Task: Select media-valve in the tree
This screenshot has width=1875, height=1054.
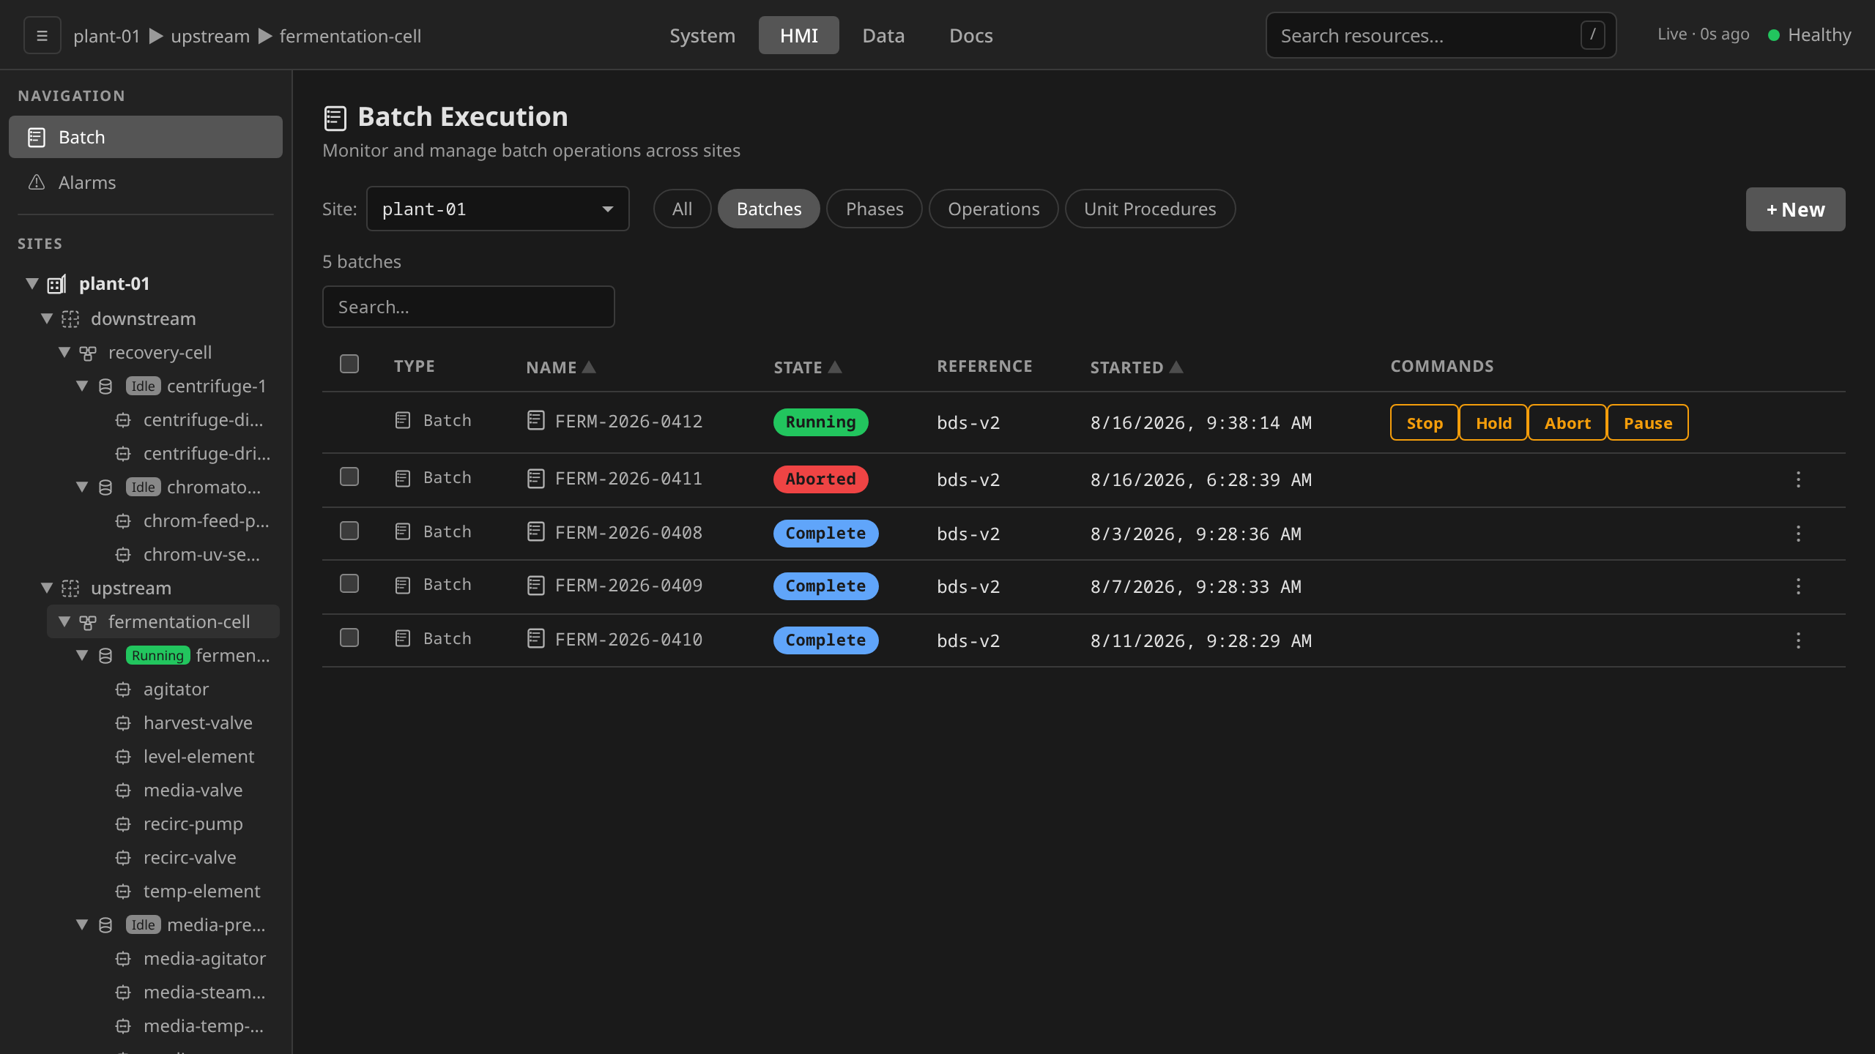Action: point(193,790)
